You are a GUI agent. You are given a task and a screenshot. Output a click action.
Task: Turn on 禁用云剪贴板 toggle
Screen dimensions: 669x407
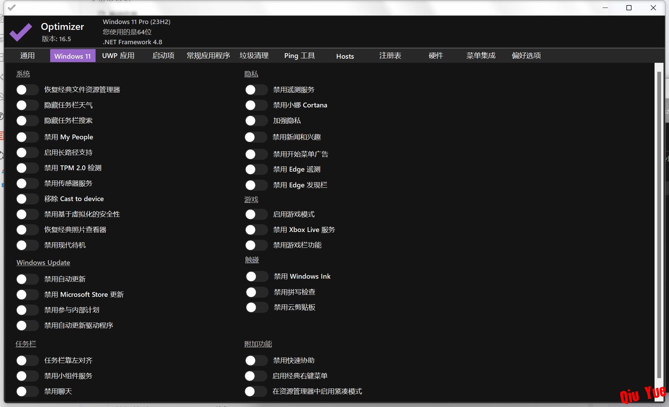257,307
